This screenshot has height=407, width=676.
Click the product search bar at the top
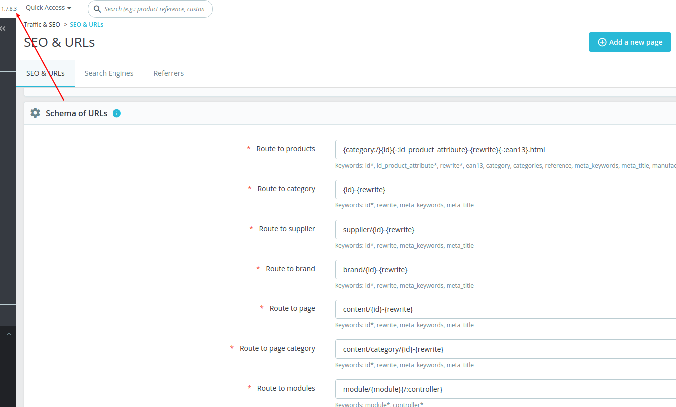tap(149, 9)
